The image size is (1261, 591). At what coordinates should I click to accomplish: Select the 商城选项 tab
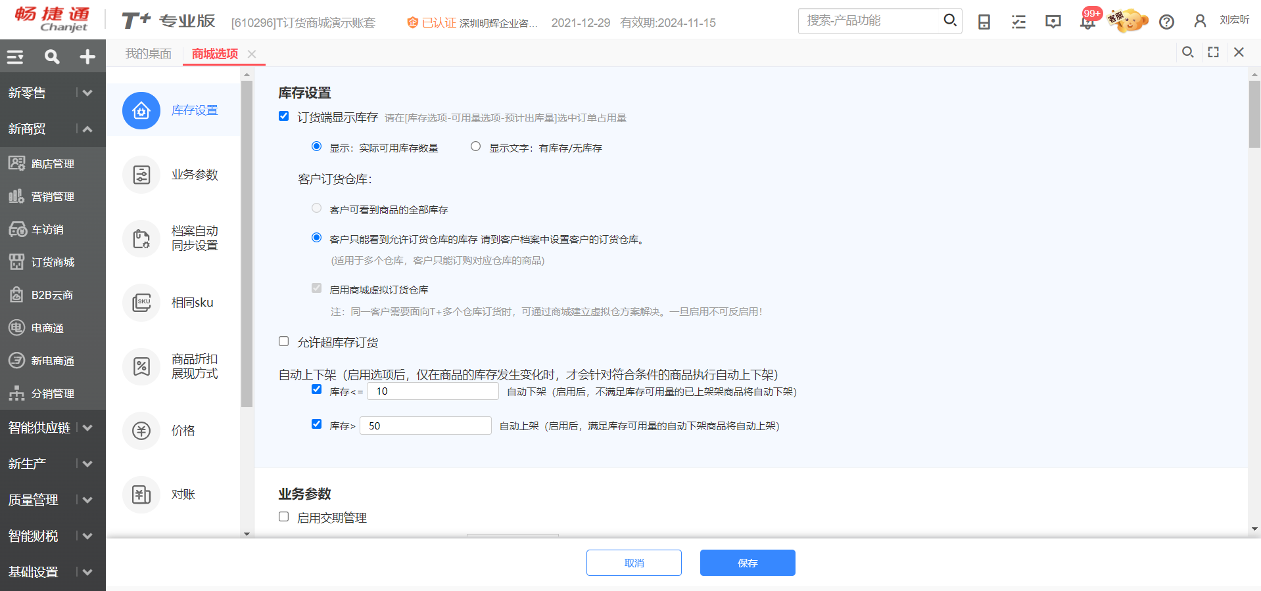tap(215, 54)
